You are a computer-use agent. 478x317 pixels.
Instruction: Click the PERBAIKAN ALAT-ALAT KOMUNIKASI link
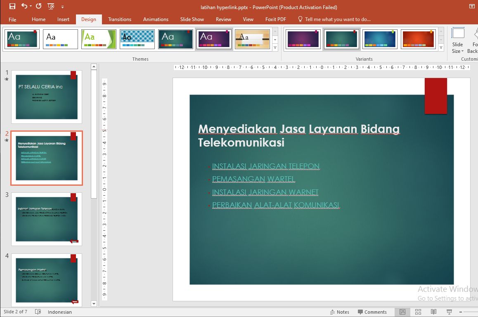[x=275, y=205]
